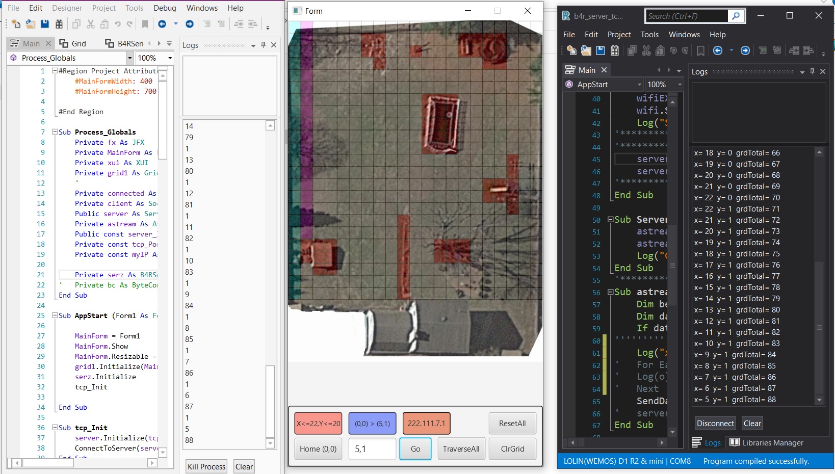835x474 pixels.
Task: Toggle the pin on the light IDE Logs panel
Action: coord(263,45)
